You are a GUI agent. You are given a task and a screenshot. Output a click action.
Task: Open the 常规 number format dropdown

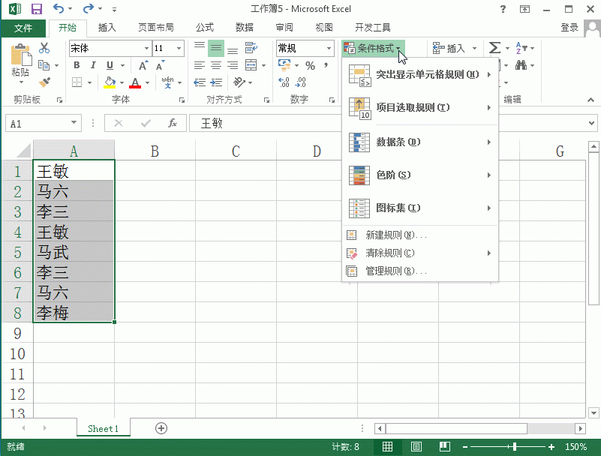[329, 48]
